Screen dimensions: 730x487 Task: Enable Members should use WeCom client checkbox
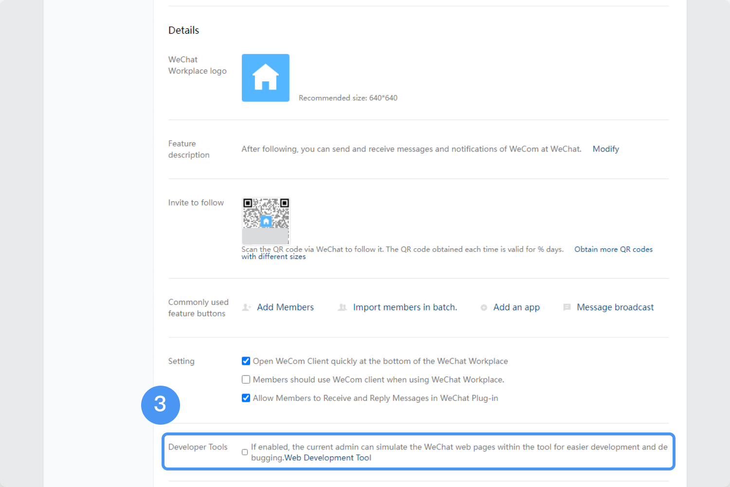[246, 379]
